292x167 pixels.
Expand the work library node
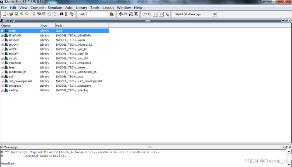tap(2, 31)
